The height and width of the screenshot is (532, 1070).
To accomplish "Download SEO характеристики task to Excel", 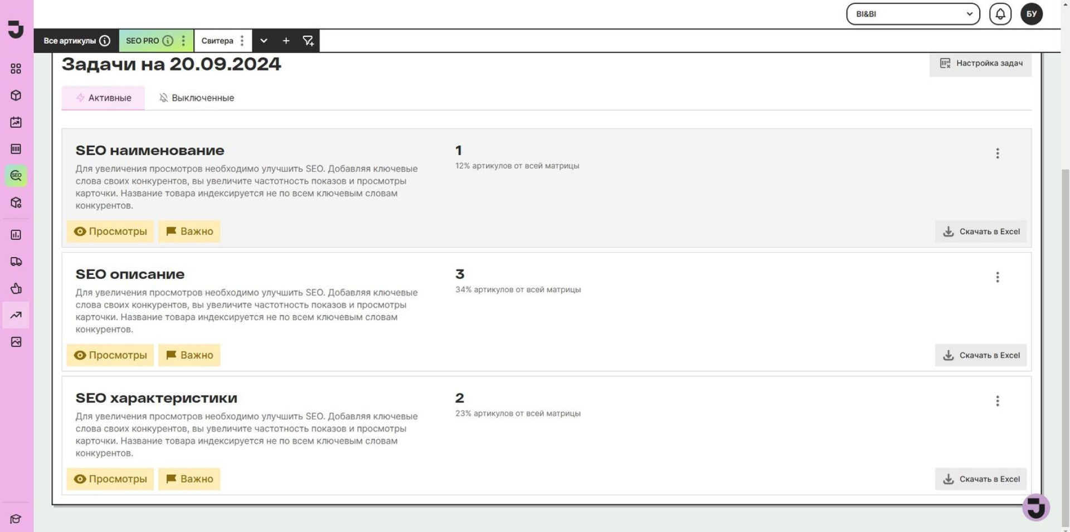I will click(x=981, y=479).
